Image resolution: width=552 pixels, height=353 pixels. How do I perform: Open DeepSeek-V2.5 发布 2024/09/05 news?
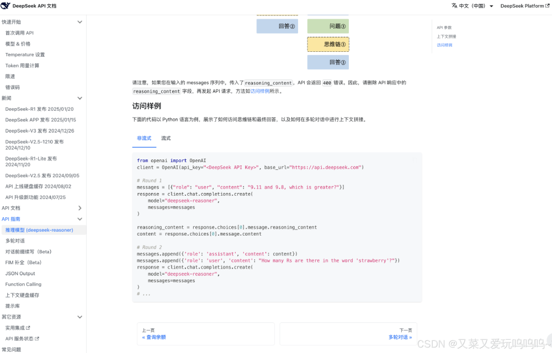43,175
